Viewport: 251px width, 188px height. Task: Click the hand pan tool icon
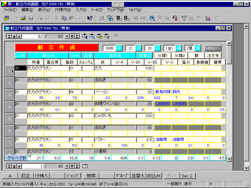tap(217, 18)
